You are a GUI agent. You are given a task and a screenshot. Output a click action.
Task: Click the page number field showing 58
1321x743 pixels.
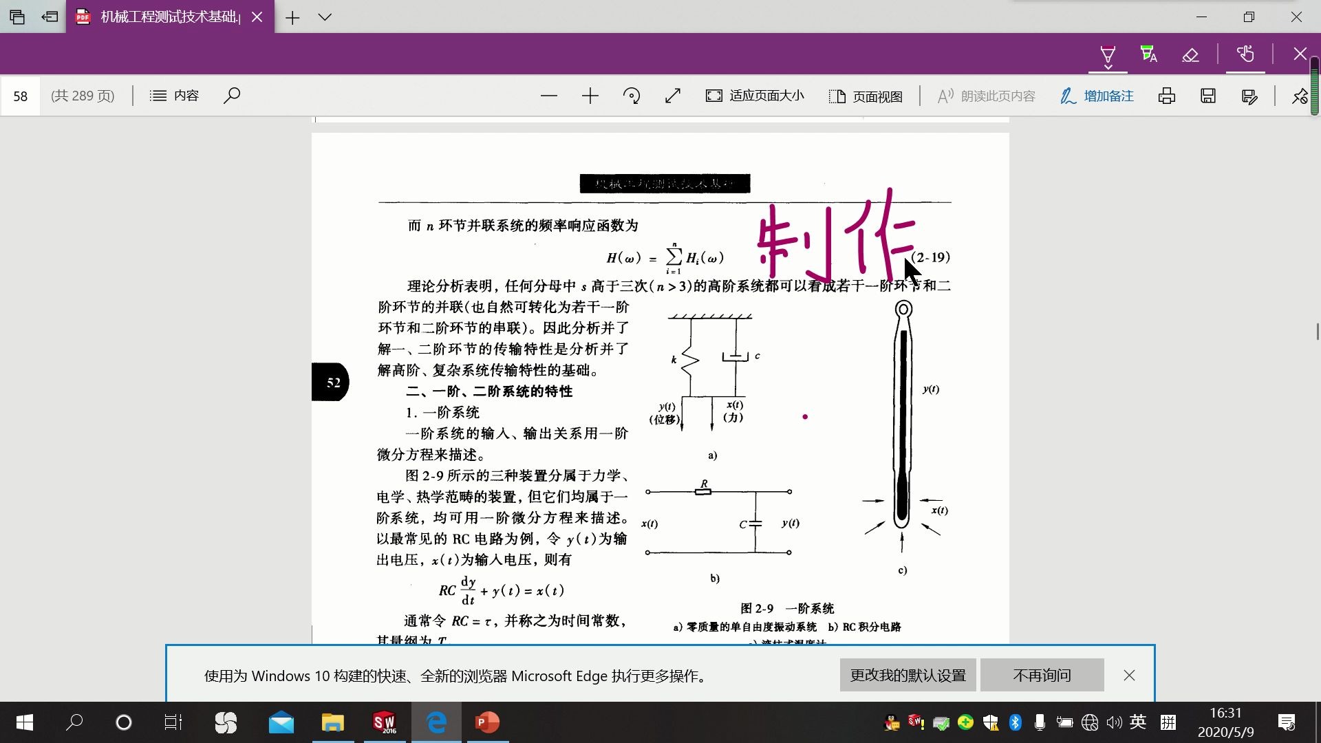click(21, 96)
